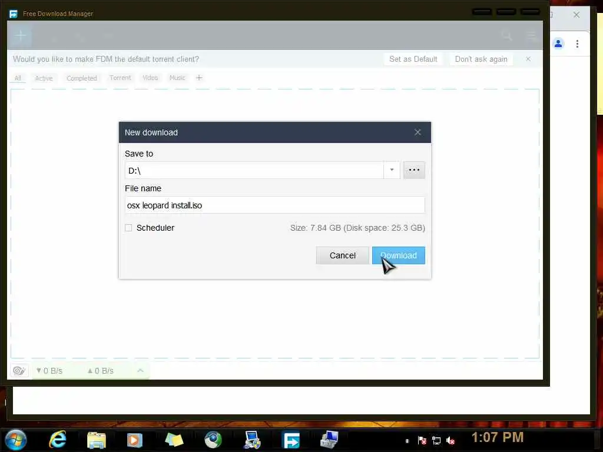Click the add download plus icon in toolbar

click(x=21, y=35)
